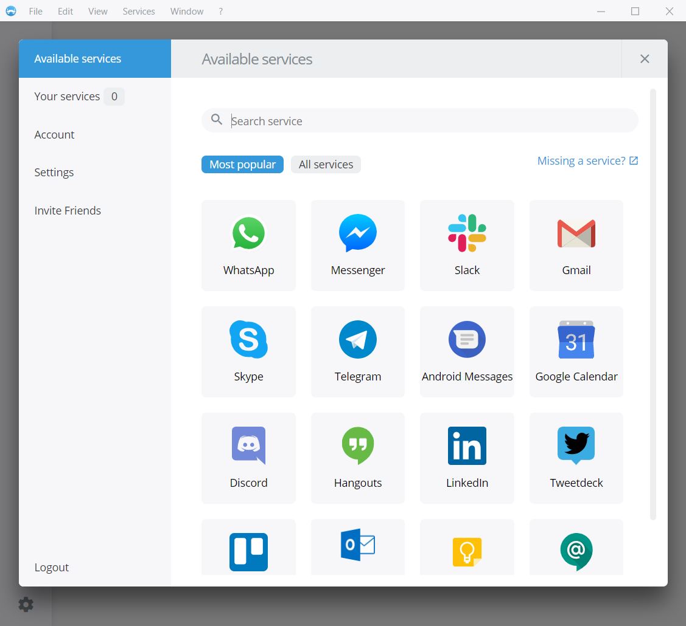Switch to All services filter

point(326,164)
